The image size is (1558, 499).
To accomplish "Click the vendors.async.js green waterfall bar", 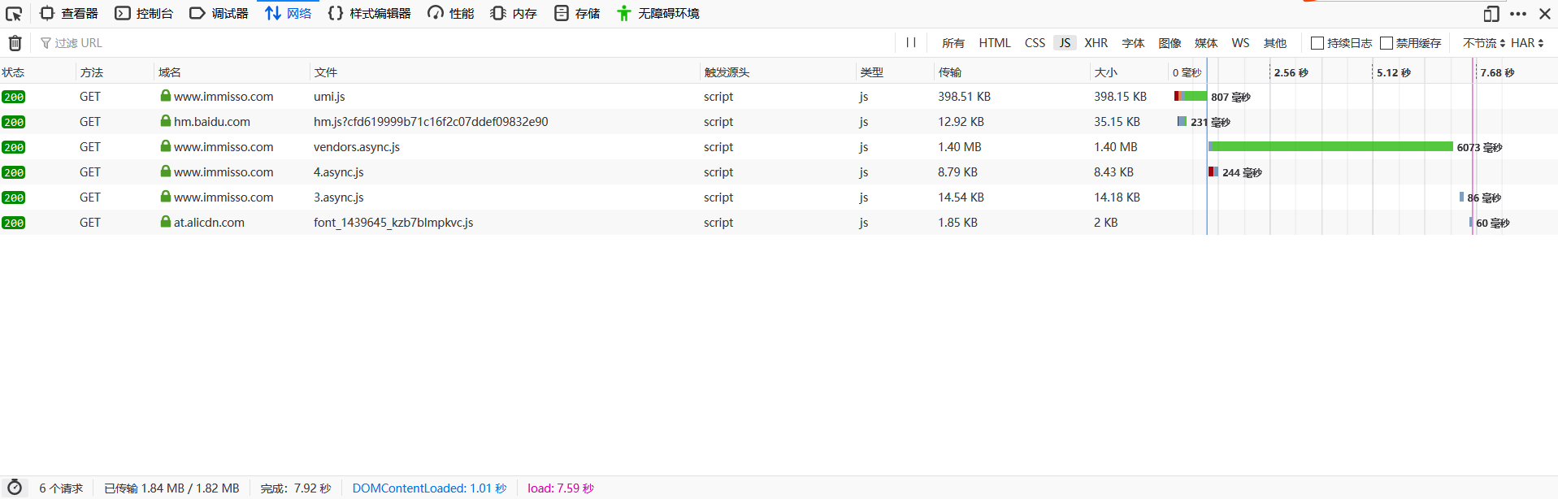I will click(1330, 147).
